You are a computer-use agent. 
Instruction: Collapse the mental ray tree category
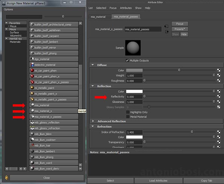pos(6,39)
